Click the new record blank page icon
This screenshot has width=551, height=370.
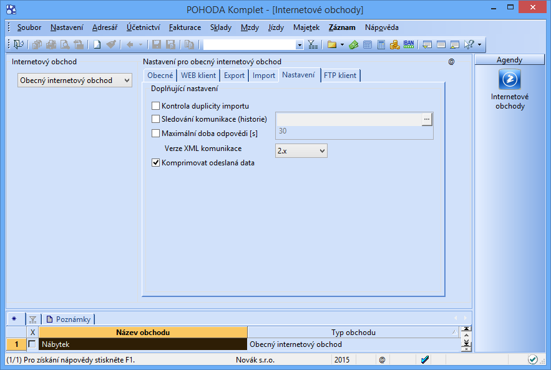[x=97, y=44]
